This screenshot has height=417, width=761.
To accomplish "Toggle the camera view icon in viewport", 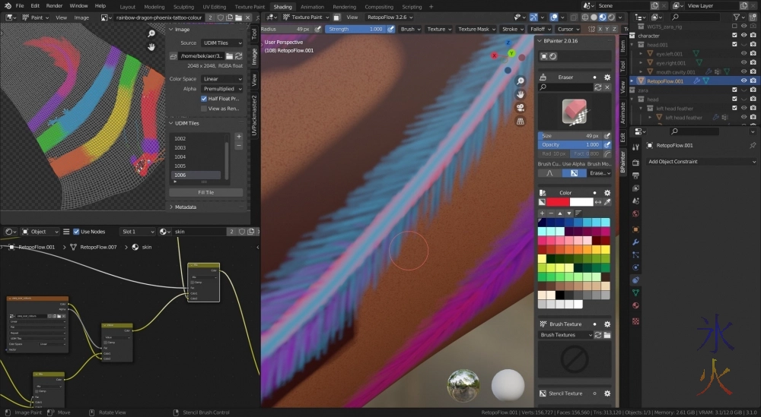I will click(520, 107).
